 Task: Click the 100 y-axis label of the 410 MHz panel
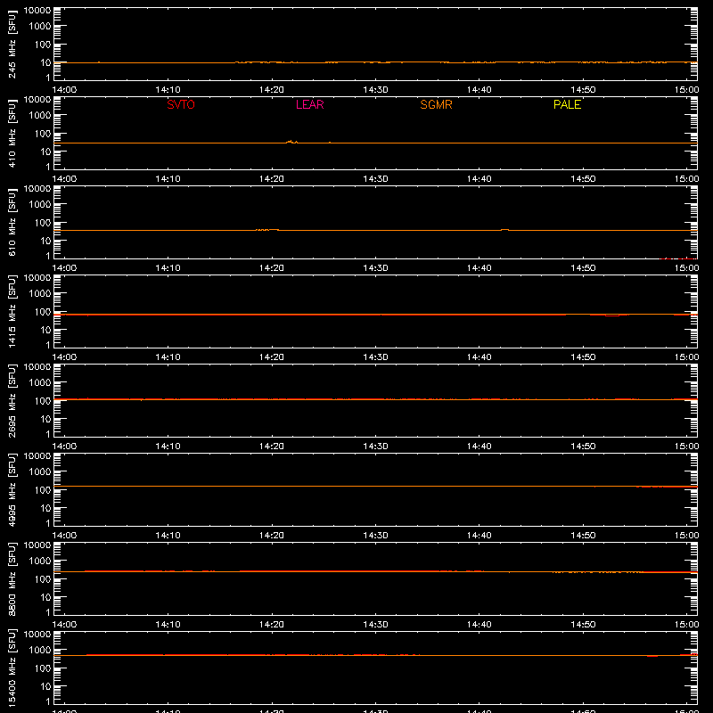click(x=44, y=134)
